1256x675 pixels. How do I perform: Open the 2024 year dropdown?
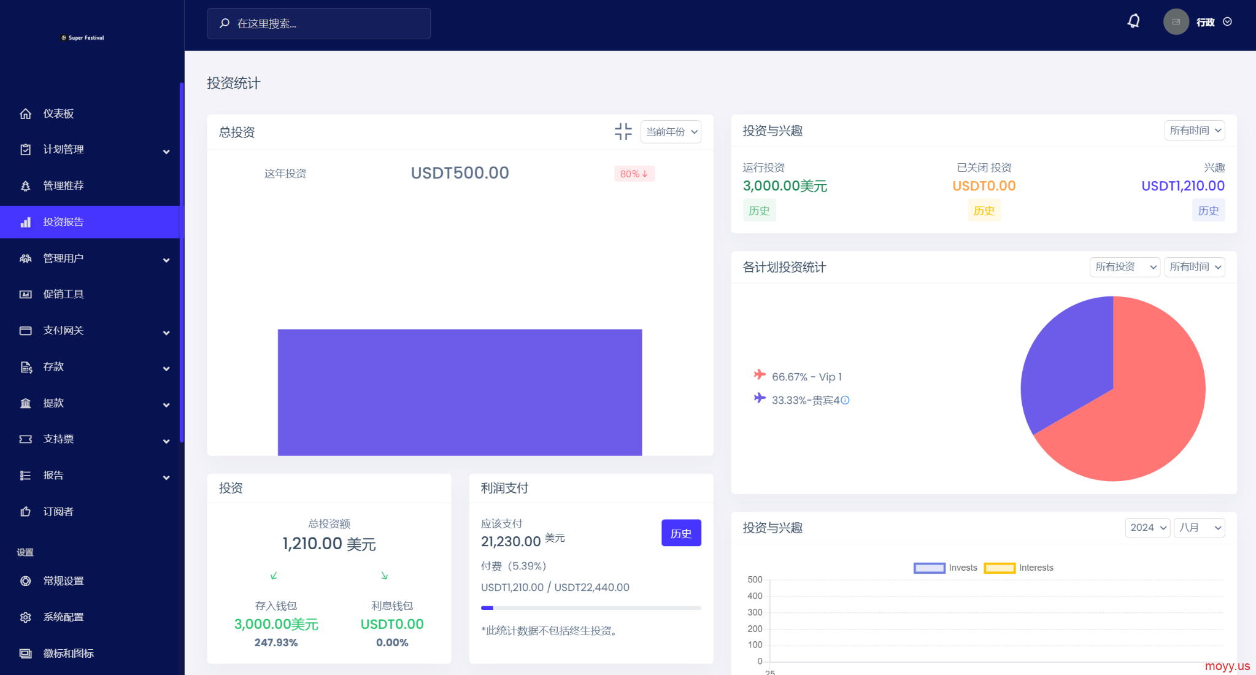(x=1147, y=528)
